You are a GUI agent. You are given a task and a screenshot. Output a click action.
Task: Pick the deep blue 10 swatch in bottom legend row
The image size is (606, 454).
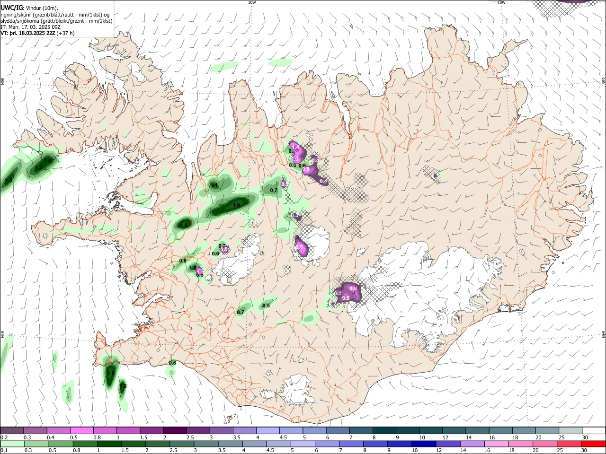tap(424, 444)
